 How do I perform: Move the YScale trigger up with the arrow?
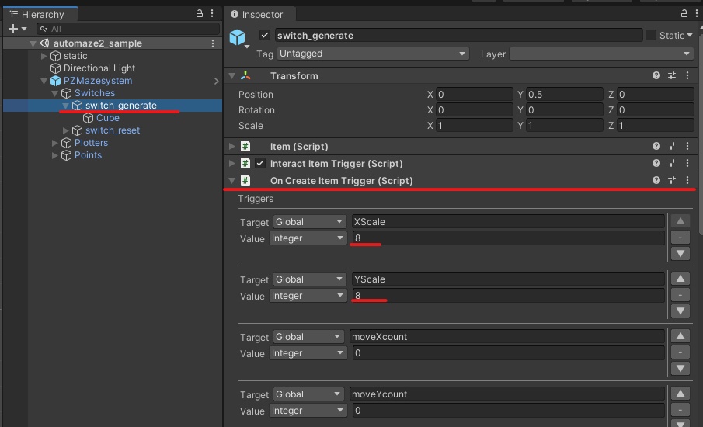click(680, 279)
